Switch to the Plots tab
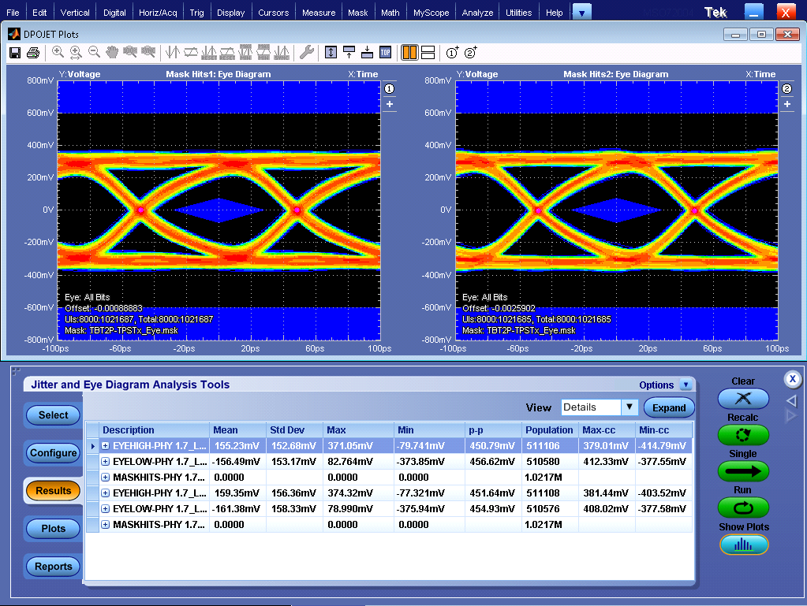This screenshot has height=606, width=807. point(53,529)
